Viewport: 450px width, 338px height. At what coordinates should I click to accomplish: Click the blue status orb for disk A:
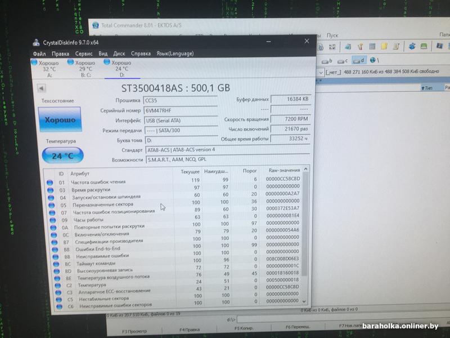34,62
